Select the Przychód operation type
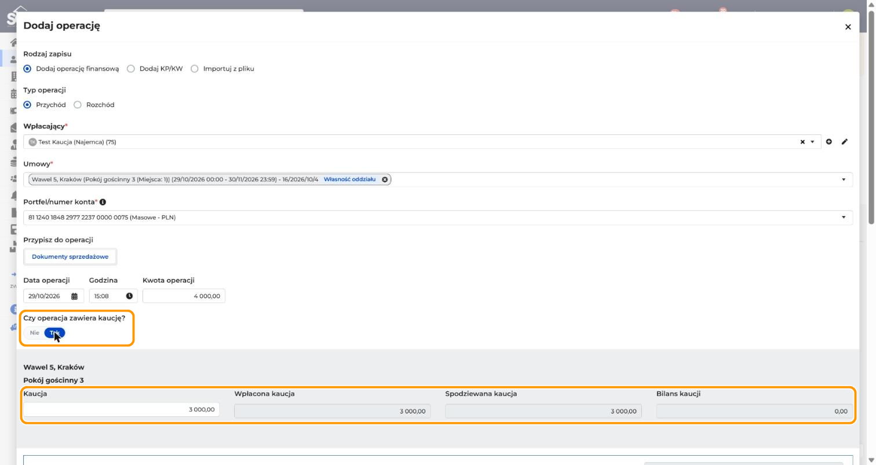The width and height of the screenshot is (876, 465). coord(27,105)
